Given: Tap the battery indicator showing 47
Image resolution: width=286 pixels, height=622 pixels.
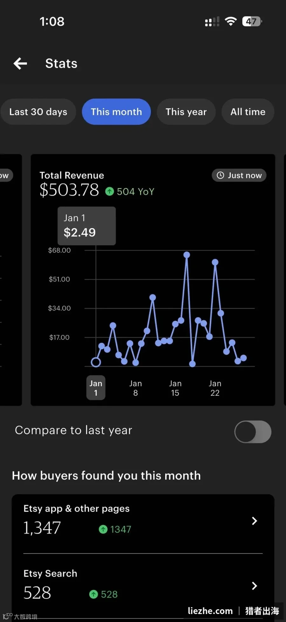Looking at the screenshot, I should coord(252,21).
